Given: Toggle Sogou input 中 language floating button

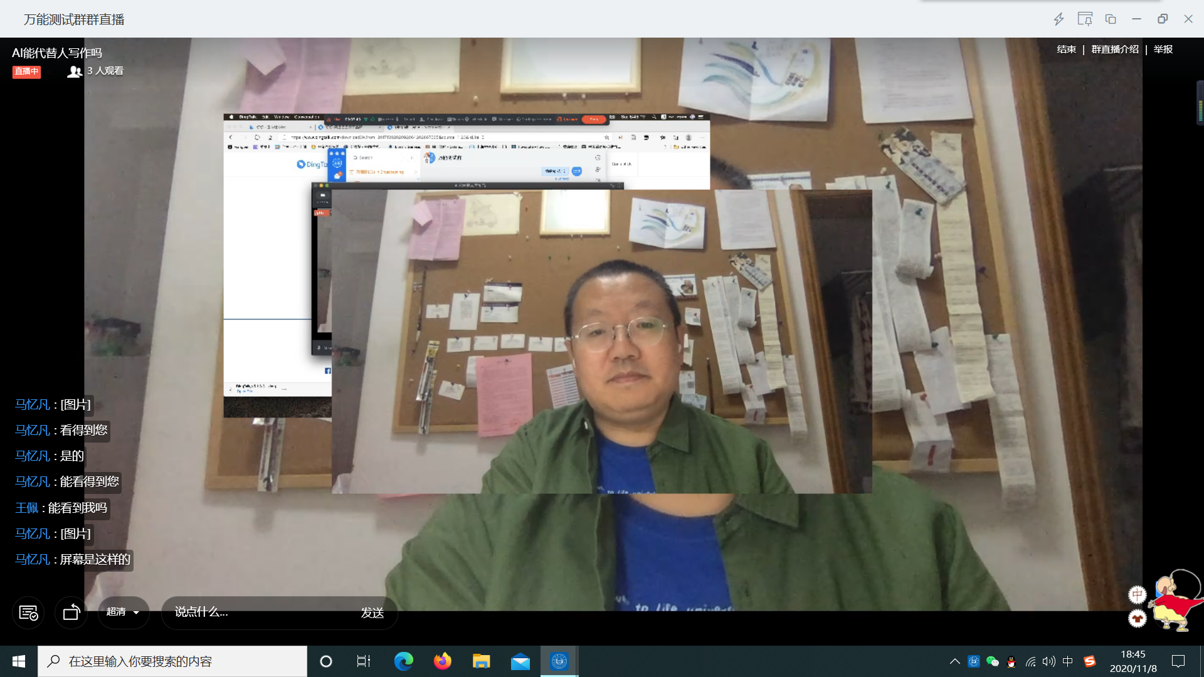Looking at the screenshot, I should point(1137,594).
